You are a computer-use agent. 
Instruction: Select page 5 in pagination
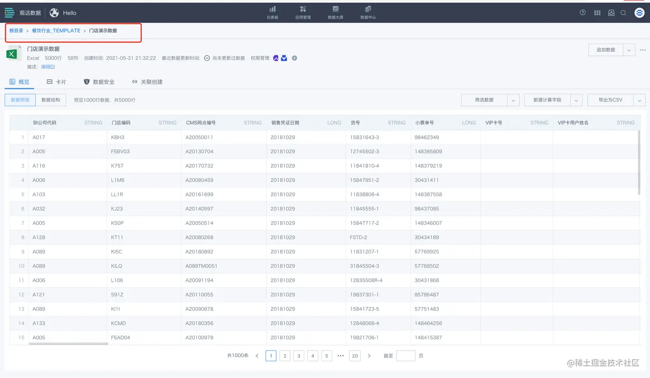click(x=327, y=356)
